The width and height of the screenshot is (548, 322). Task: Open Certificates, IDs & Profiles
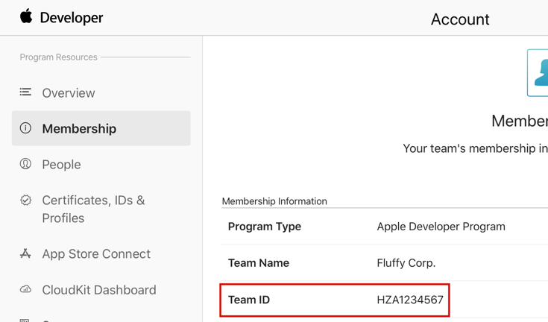coord(93,209)
